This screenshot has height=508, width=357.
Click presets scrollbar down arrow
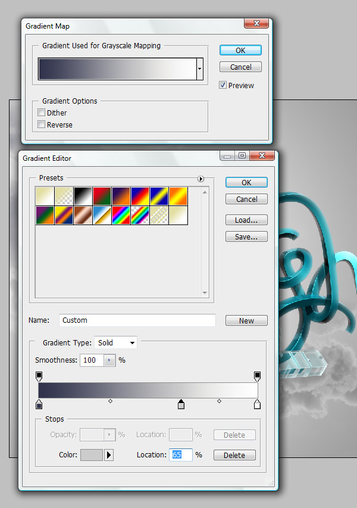[205, 292]
